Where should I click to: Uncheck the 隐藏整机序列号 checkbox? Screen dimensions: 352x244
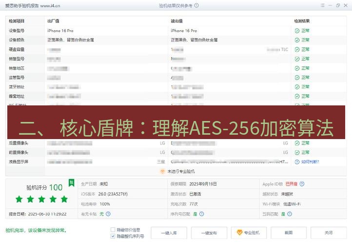point(113,236)
